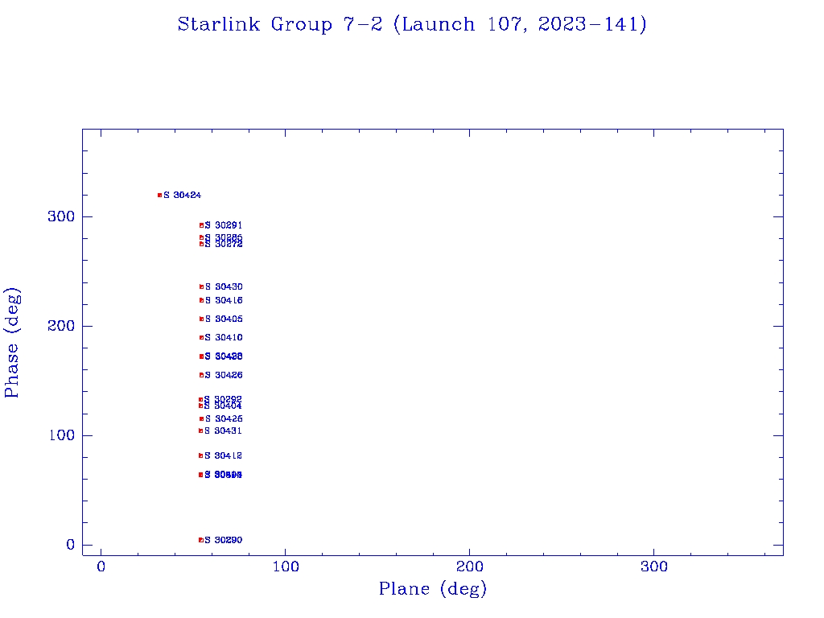Click the 'Plane (deg)' axis label
The width and height of the screenshot is (824, 618).
(433, 588)
